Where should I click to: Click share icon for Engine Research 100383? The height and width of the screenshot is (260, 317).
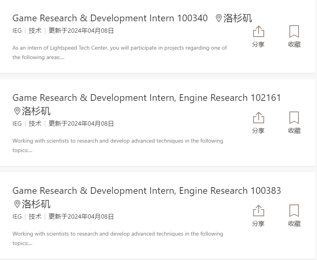point(259,210)
